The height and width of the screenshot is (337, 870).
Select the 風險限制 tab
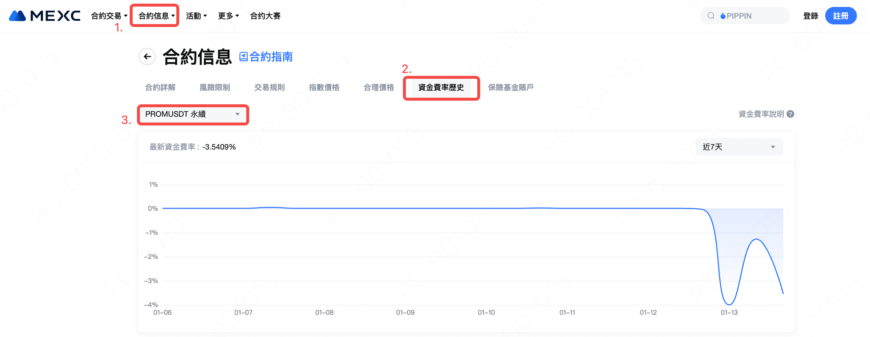coord(215,88)
